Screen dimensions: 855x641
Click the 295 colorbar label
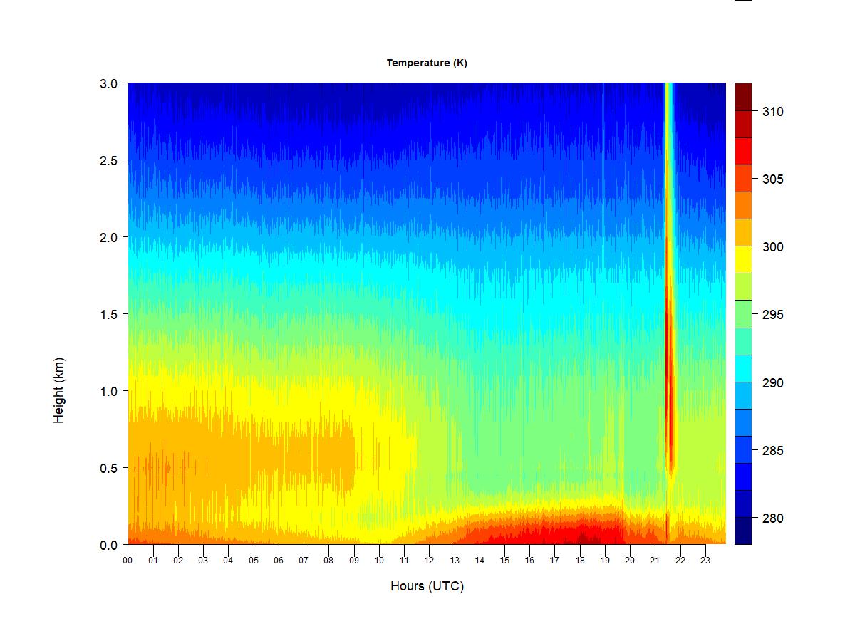(773, 315)
